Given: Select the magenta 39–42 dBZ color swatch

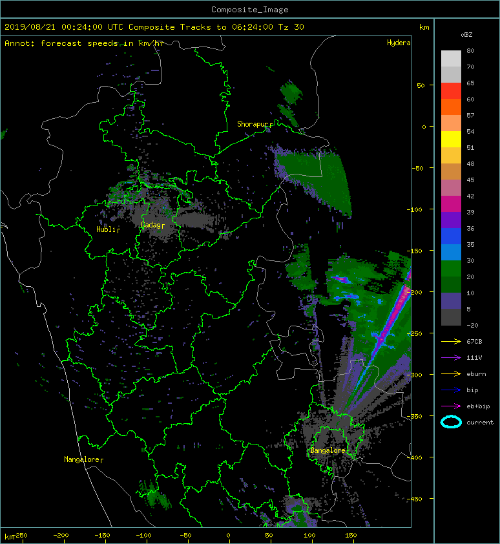Looking at the screenshot, I should [451, 204].
